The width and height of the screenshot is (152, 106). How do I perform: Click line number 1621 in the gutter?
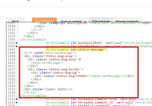11,96
